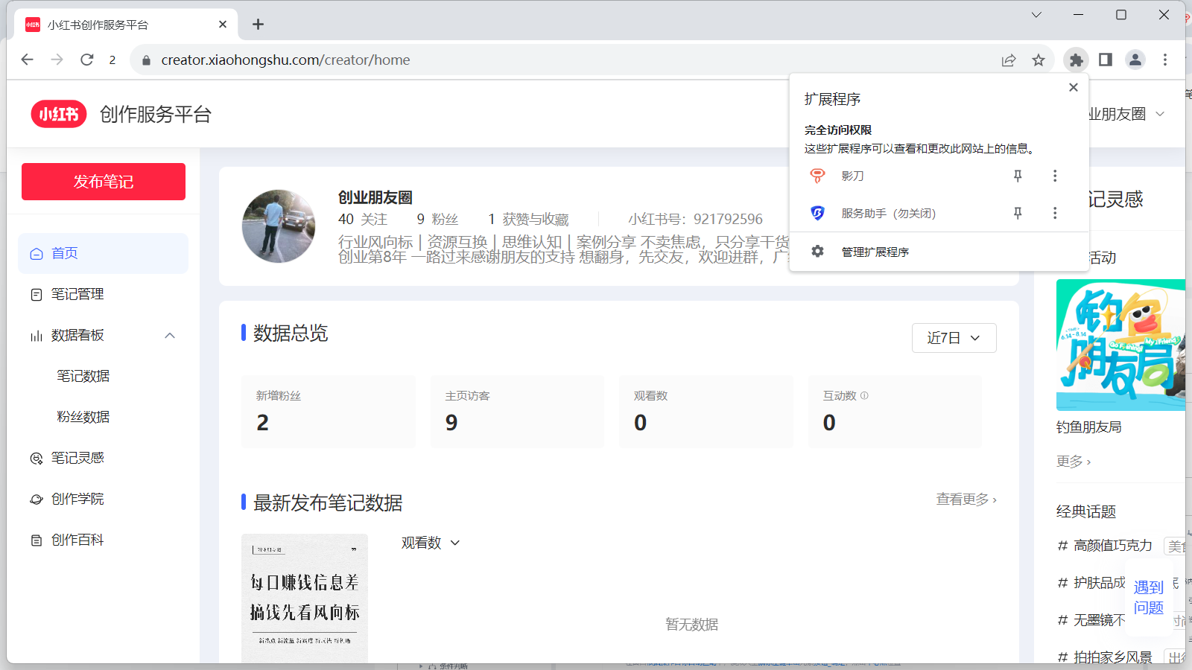Image resolution: width=1192 pixels, height=670 pixels.
Task: Click the 查看更多 link
Action: coord(966,500)
